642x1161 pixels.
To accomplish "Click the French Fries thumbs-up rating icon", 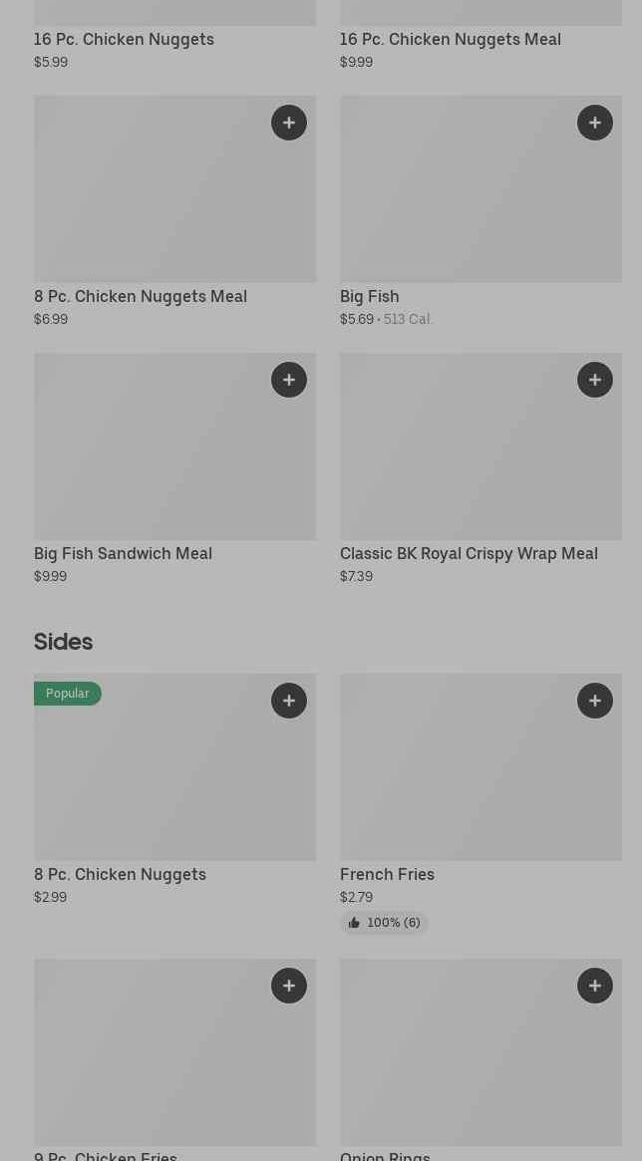I will [x=354, y=923].
